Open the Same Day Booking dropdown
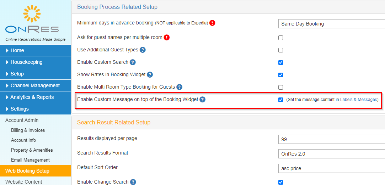The width and height of the screenshot is (385, 185). 331,24
